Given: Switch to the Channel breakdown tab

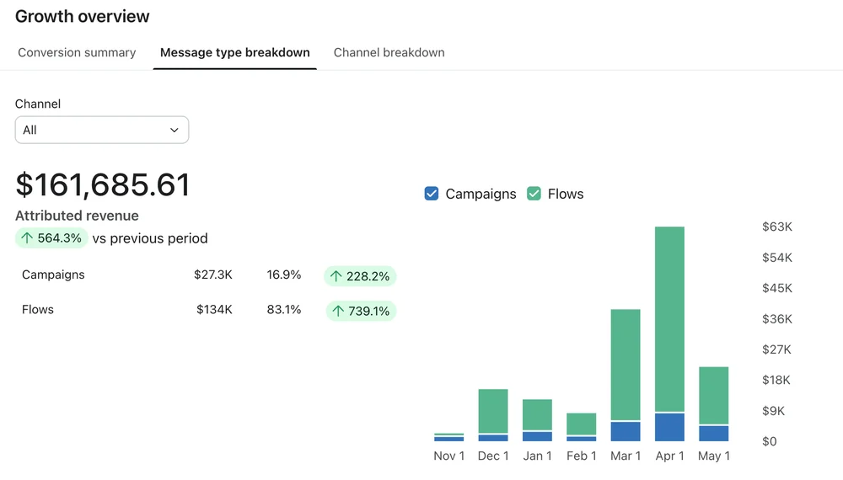Looking at the screenshot, I should (x=389, y=52).
